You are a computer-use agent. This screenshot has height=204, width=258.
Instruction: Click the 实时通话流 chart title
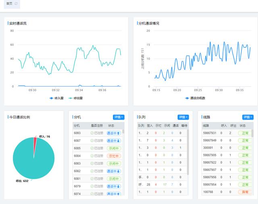[18, 23]
